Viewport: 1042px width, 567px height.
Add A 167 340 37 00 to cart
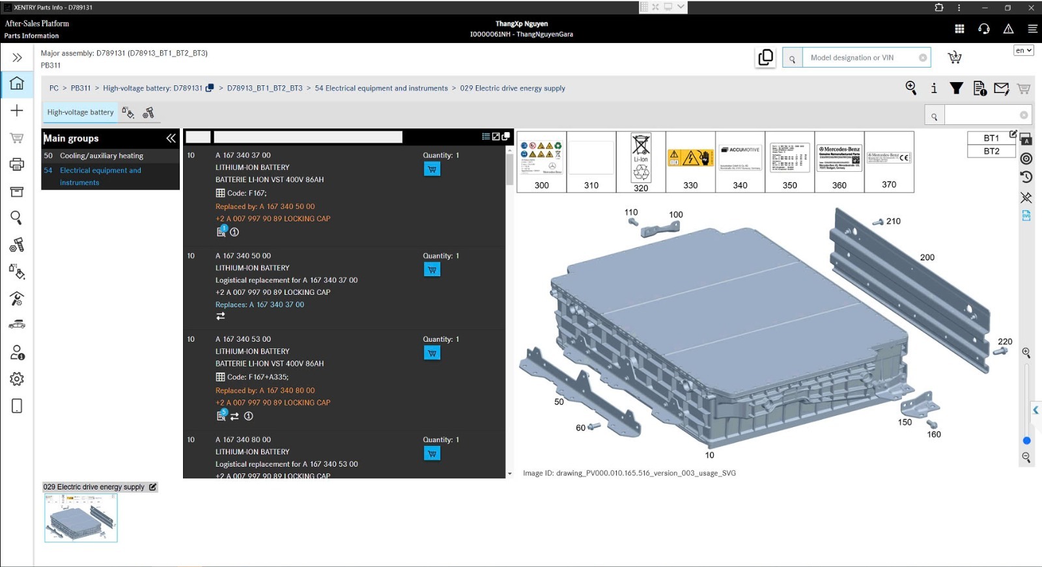click(x=432, y=169)
